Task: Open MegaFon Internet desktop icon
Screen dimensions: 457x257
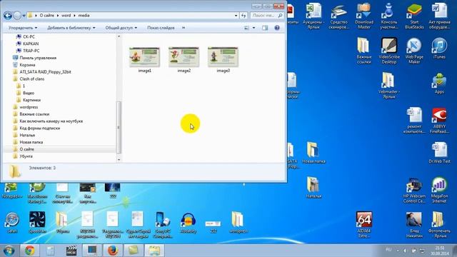Action: point(439,191)
